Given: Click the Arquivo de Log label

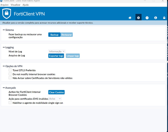Looking at the screenshot, I should click(x=17, y=55).
